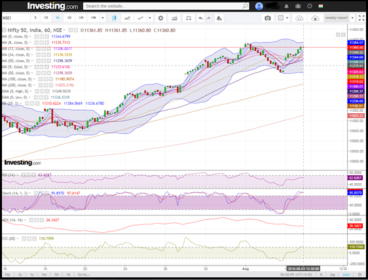This screenshot has height=280, width=368.
Task: Open settings for EMA (5, low, 0)
Action: tap(41, 97)
